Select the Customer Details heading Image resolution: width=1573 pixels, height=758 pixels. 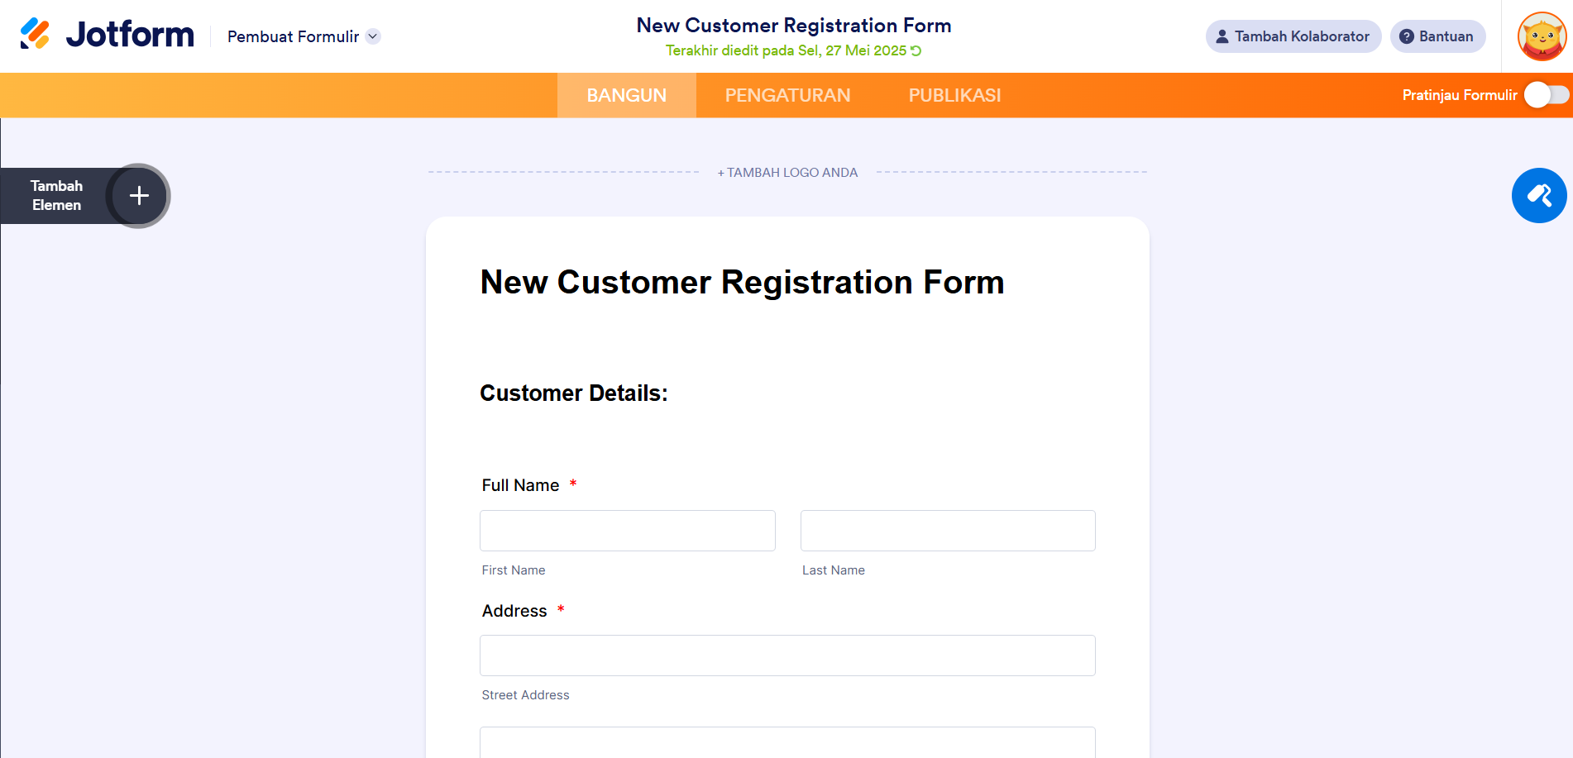(x=574, y=393)
